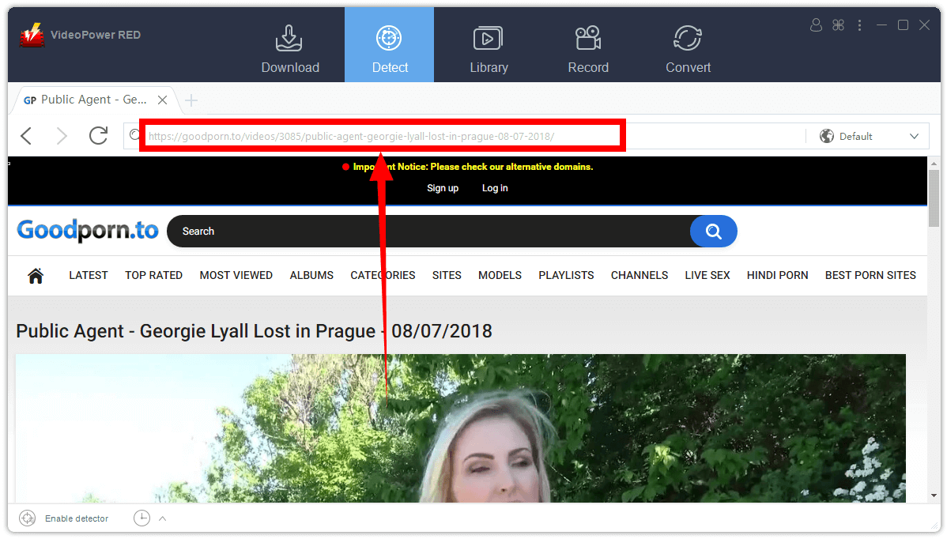Switch to the Detect tab
Viewport: 947px width, 539px height.
click(390, 45)
